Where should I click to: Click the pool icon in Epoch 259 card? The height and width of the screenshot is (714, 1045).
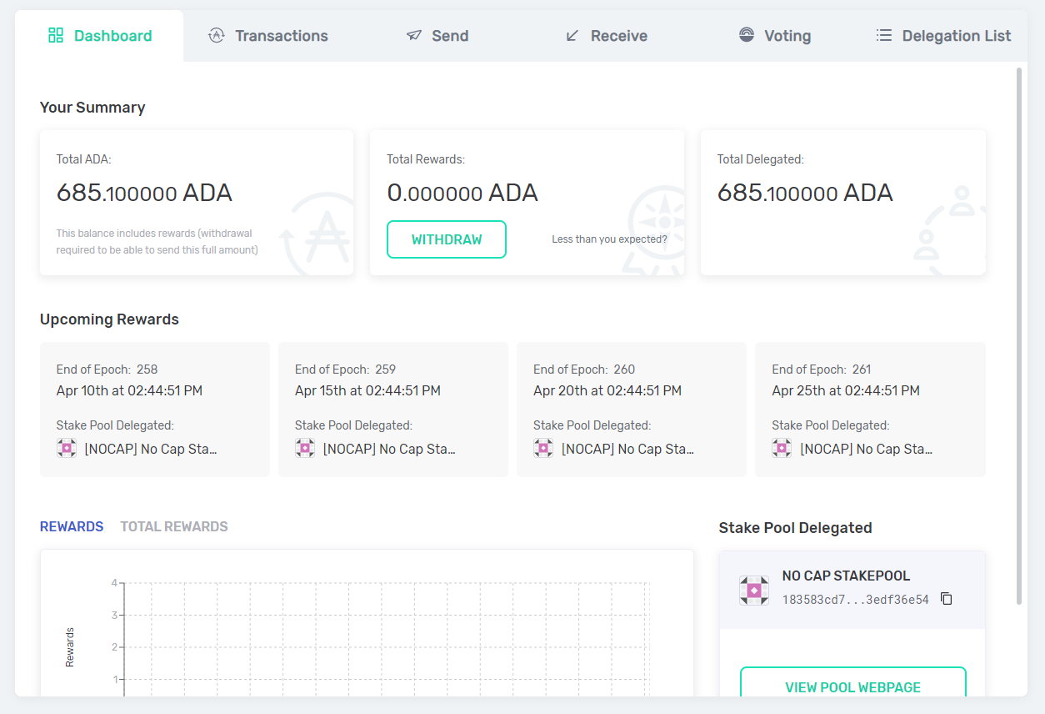(x=305, y=448)
